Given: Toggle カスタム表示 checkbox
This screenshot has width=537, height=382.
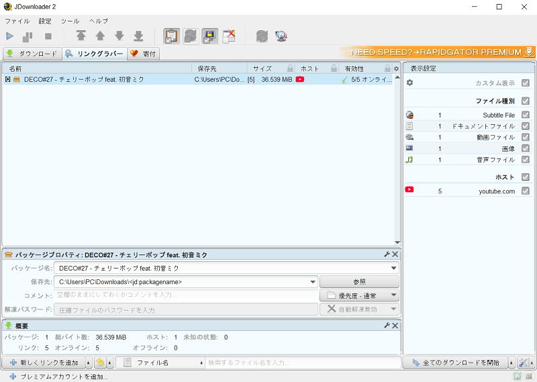Looking at the screenshot, I should point(526,83).
